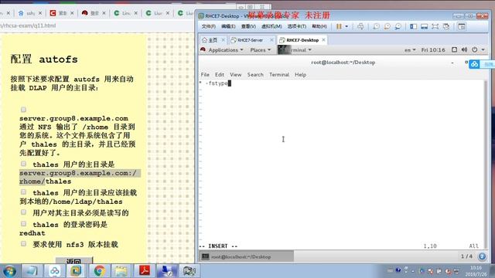Screen dimensions: 495x278
Task: Click the terminal vertical scrollbar
Action: [x=486, y=164]
